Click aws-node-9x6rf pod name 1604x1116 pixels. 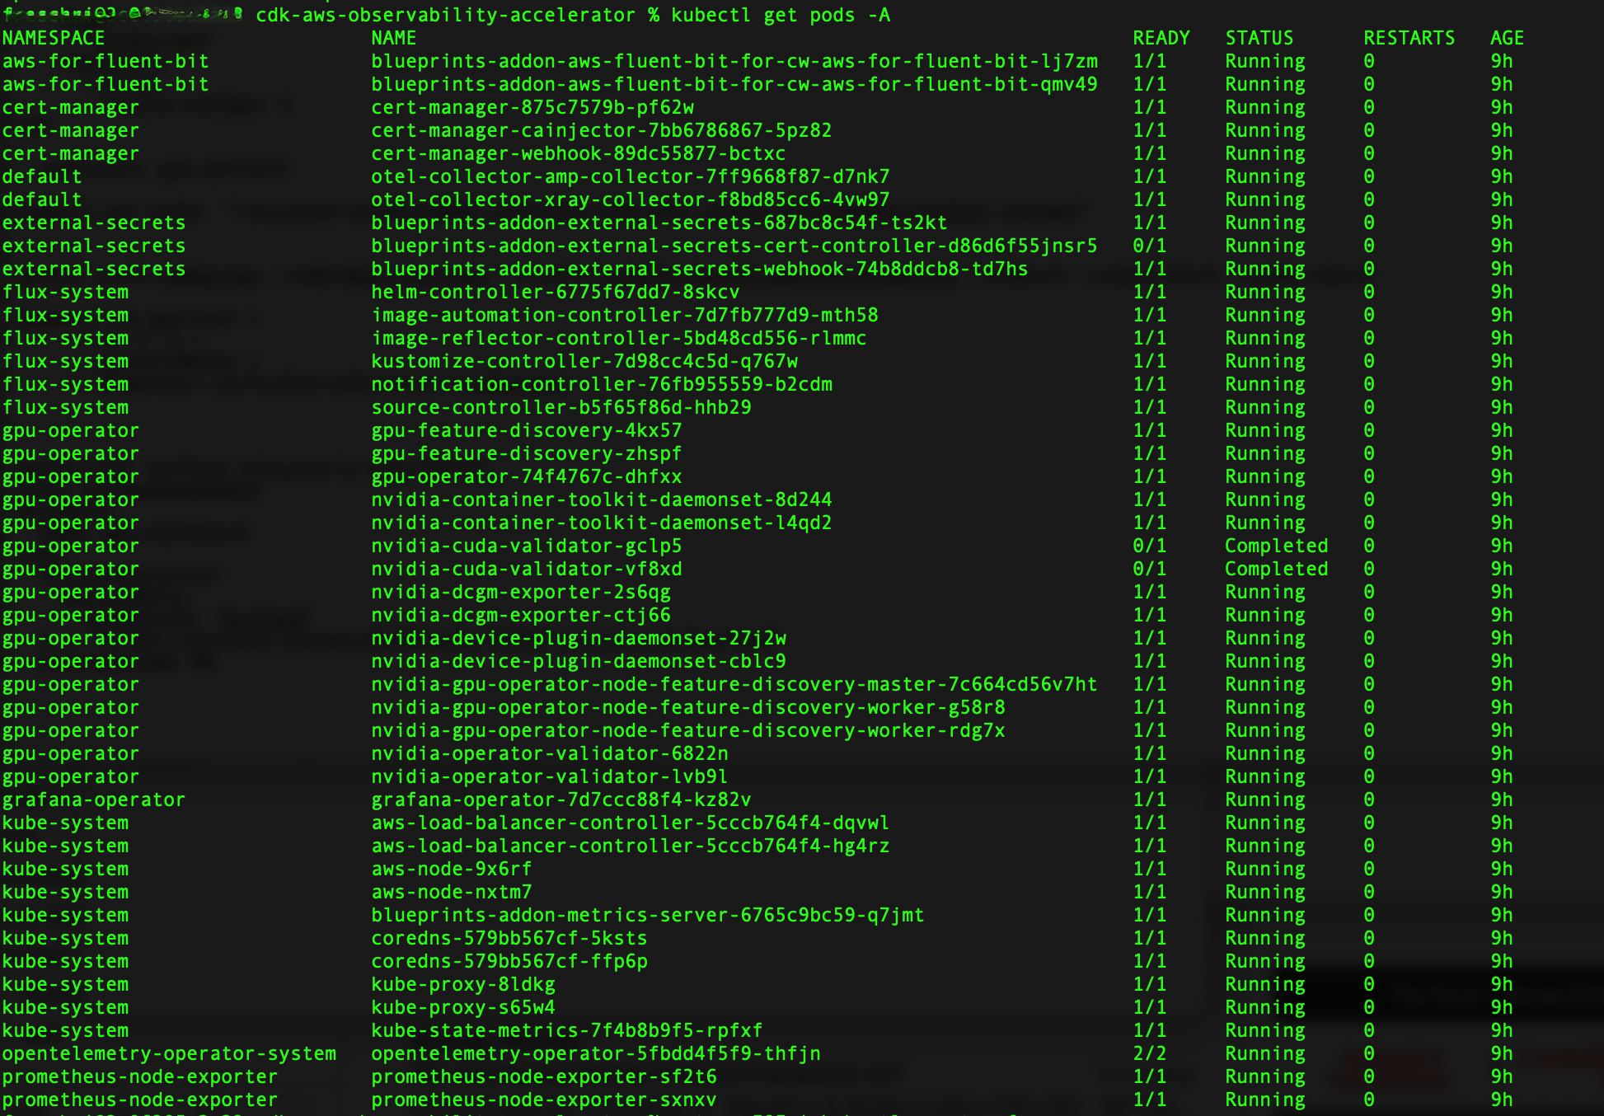tap(451, 869)
